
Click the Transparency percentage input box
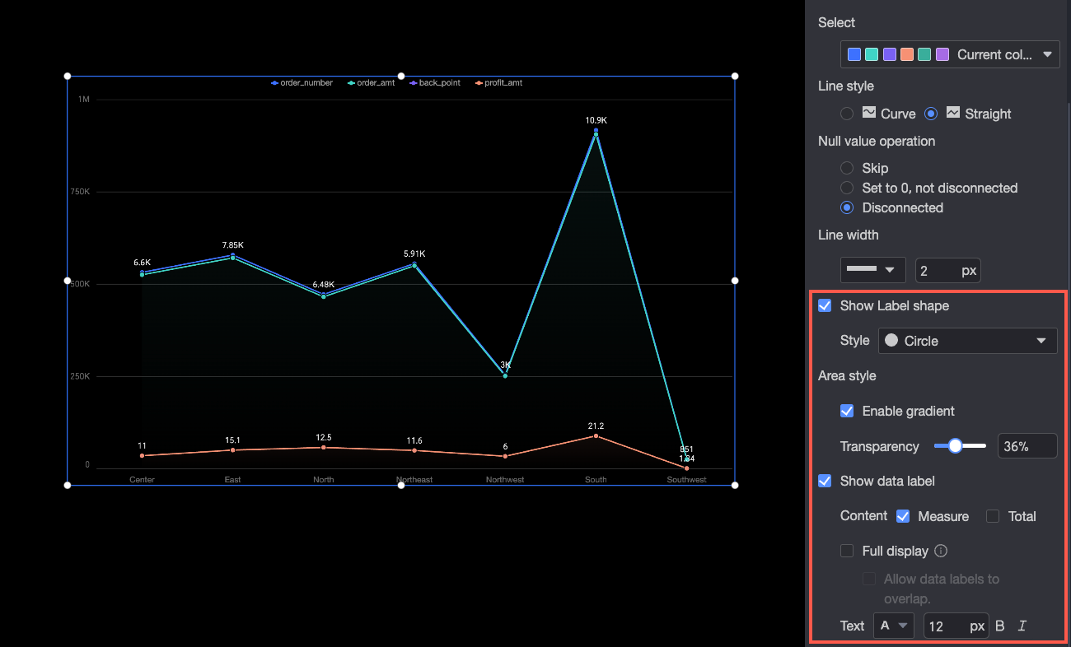1027,446
